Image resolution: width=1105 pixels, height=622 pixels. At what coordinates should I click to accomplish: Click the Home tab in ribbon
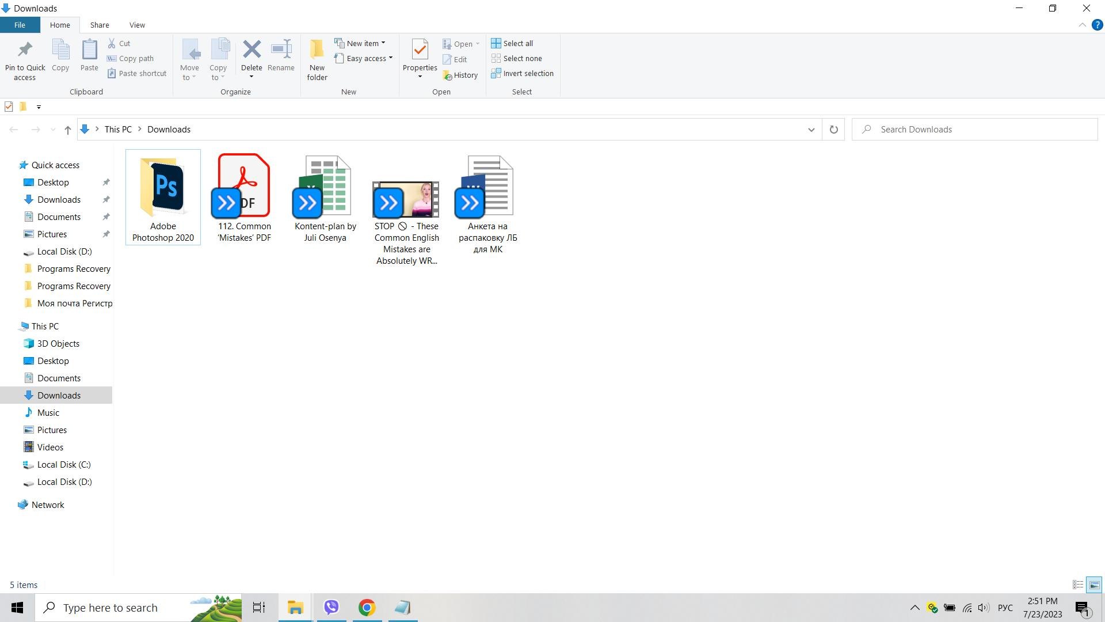(60, 25)
